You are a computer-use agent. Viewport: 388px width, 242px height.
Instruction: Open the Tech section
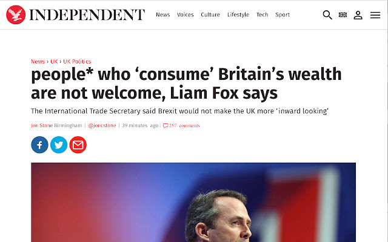coord(263,15)
